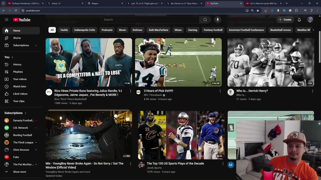Open Playlists in the sidebar
The height and width of the screenshot is (180, 321).
(x=21, y=72)
